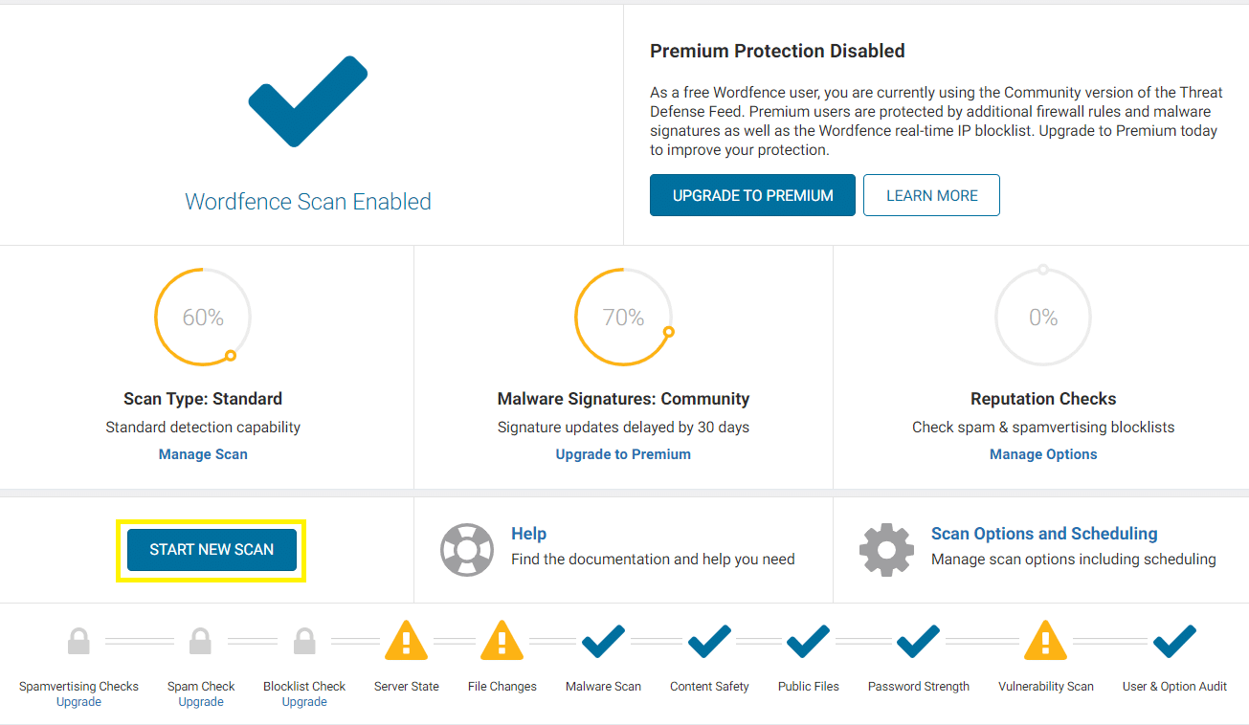Open Scan Options and Scheduling link
The height and width of the screenshot is (725, 1249).
(1044, 534)
